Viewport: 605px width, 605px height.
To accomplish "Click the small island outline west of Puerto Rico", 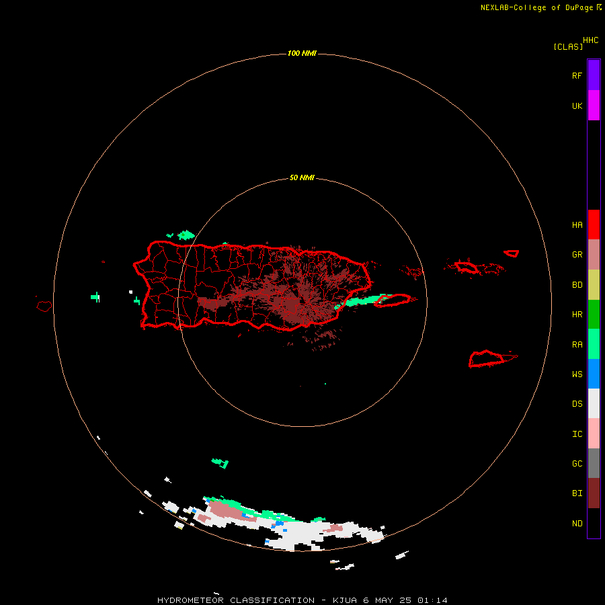I will pyautogui.click(x=44, y=307).
